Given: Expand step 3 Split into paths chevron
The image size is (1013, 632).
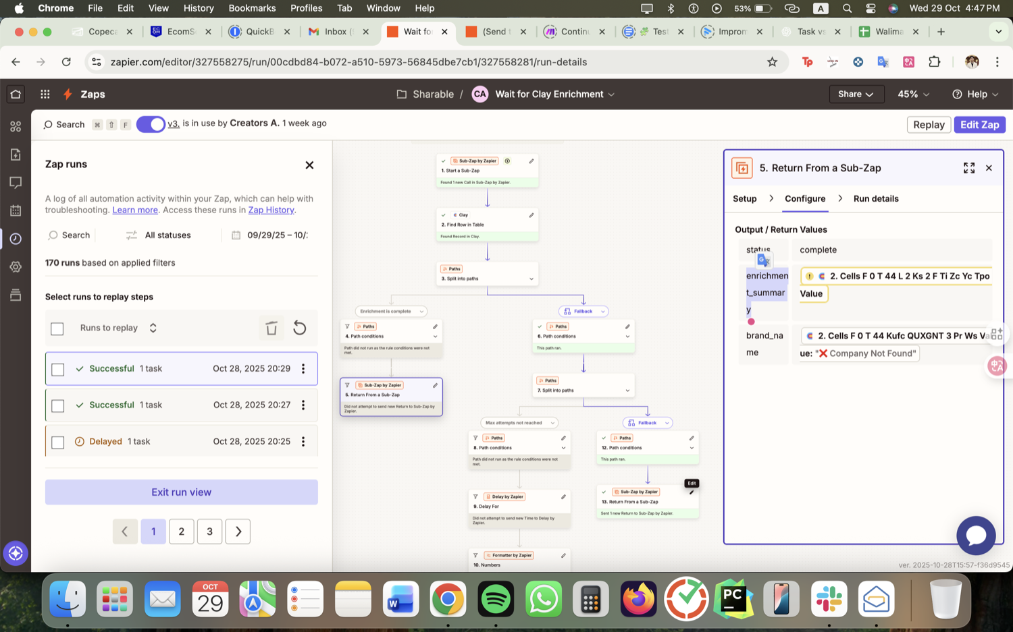Looking at the screenshot, I should point(531,279).
